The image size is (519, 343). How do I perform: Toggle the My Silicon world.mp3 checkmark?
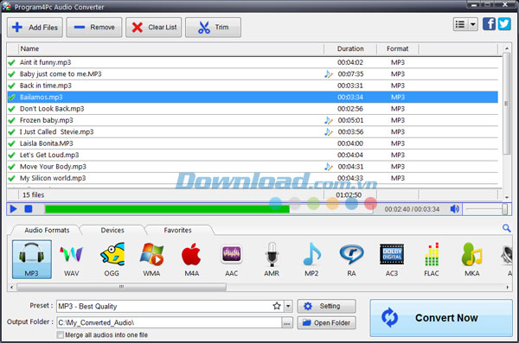pyautogui.click(x=12, y=178)
